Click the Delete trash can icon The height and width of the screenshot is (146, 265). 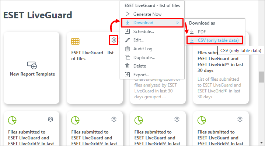point(127,66)
